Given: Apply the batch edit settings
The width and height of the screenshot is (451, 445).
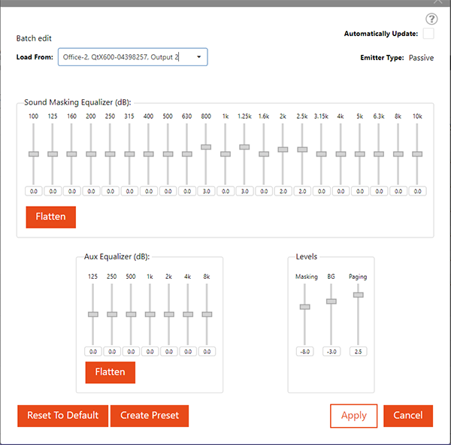Looking at the screenshot, I should tap(354, 416).
